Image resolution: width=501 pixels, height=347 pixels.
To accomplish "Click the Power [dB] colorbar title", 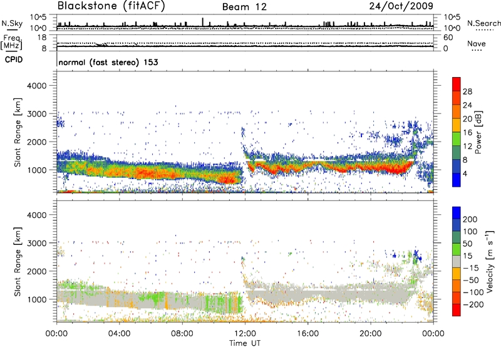I will 478,132.
